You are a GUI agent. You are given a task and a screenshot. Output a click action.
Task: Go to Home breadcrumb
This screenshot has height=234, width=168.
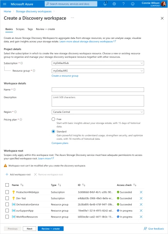click(x=7, y=11)
